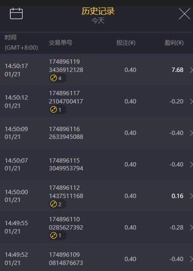
Task: Click the 历史记录 title header
Action: tap(98, 11)
